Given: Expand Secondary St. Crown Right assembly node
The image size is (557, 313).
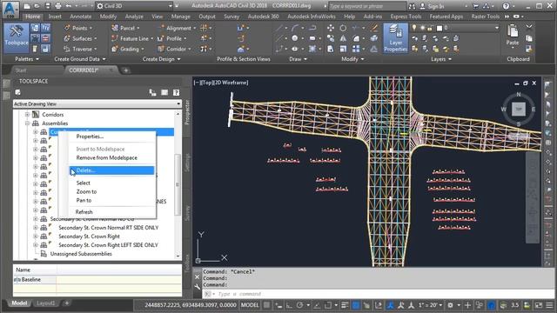Looking at the screenshot, I should 36,236.
